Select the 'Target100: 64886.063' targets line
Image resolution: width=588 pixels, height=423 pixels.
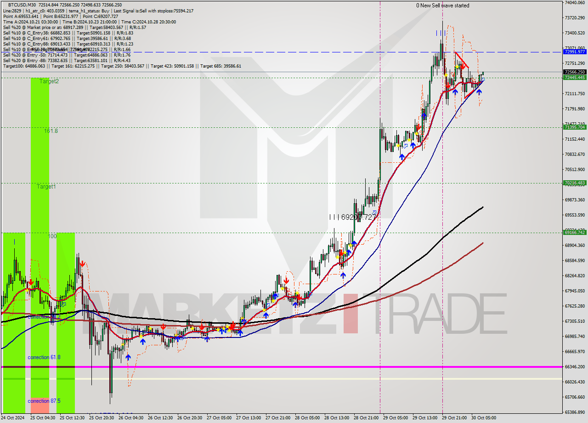click(x=122, y=66)
